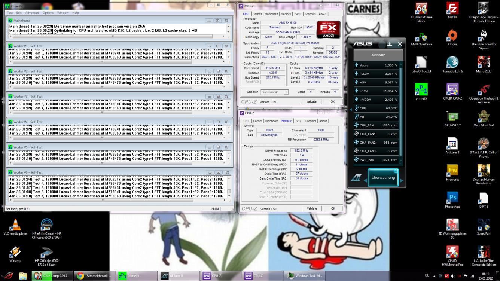Open the Options menu in Prime95
Screen dimensions: 500x281
(48, 13)
